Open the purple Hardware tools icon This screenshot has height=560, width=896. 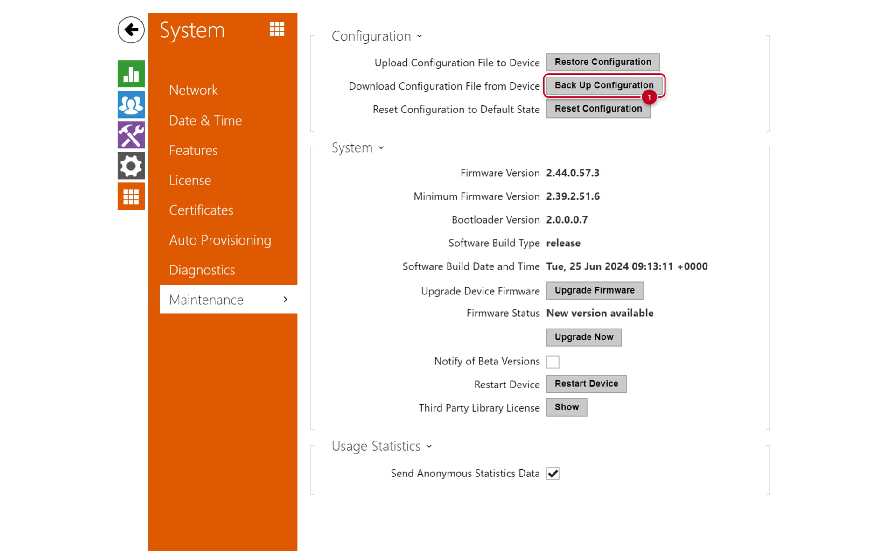click(131, 135)
